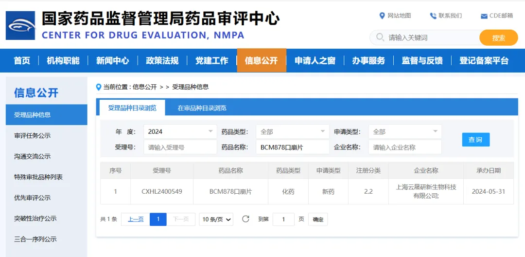This screenshot has height=257, width=525.
Task: Open the application type dropdown
Action: coord(405,131)
